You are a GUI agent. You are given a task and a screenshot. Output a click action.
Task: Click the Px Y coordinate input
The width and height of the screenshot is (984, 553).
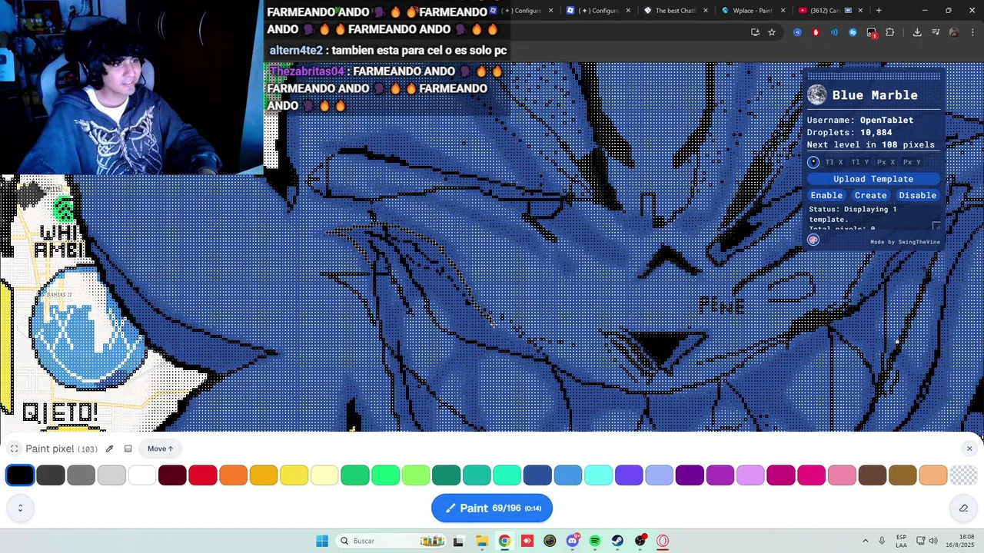click(x=913, y=162)
